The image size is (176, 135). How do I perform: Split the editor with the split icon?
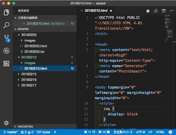(x=164, y=11)
